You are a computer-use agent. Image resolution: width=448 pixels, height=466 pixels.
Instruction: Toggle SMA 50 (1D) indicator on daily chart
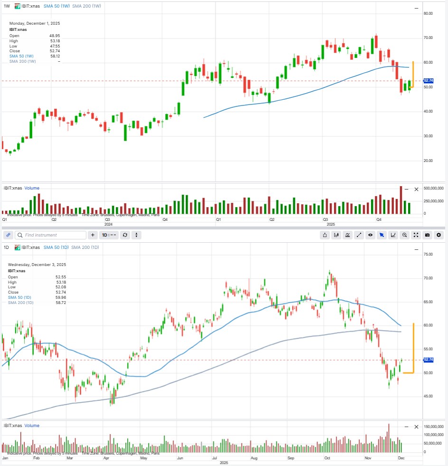click(x=56, y=247)
